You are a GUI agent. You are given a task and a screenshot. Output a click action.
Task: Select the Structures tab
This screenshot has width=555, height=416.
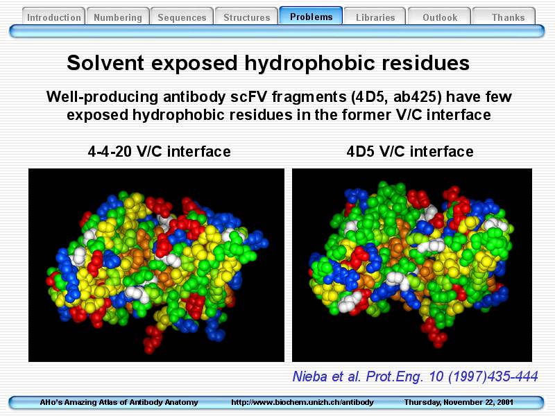point(246,17)
